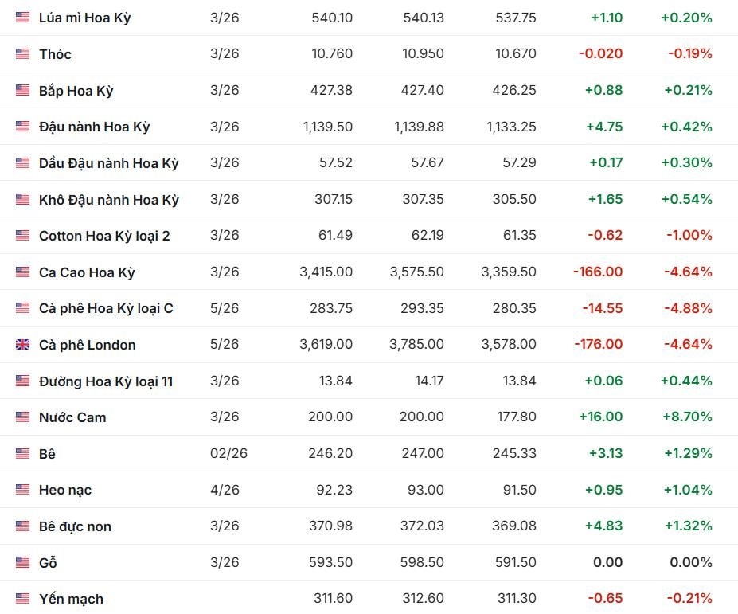738x614 pixels.
Task: Click the flag icon next to Heo nạc
Action: coord(22,490)
